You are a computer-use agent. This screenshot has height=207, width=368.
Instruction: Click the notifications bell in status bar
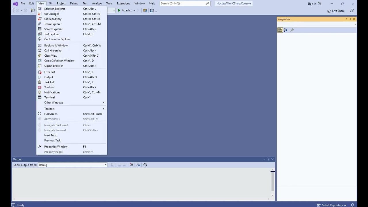point(352,205)
